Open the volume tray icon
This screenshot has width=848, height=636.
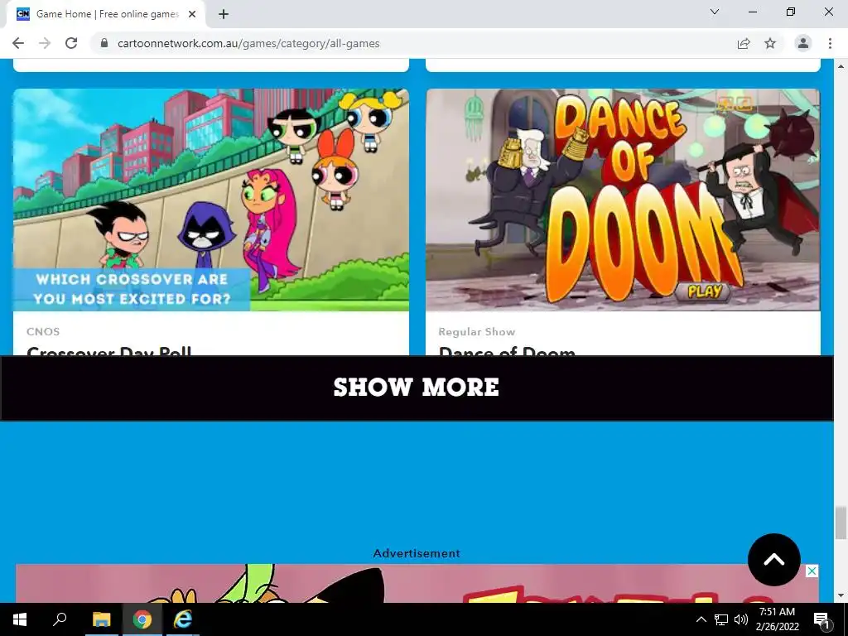(x=741, y=619)
